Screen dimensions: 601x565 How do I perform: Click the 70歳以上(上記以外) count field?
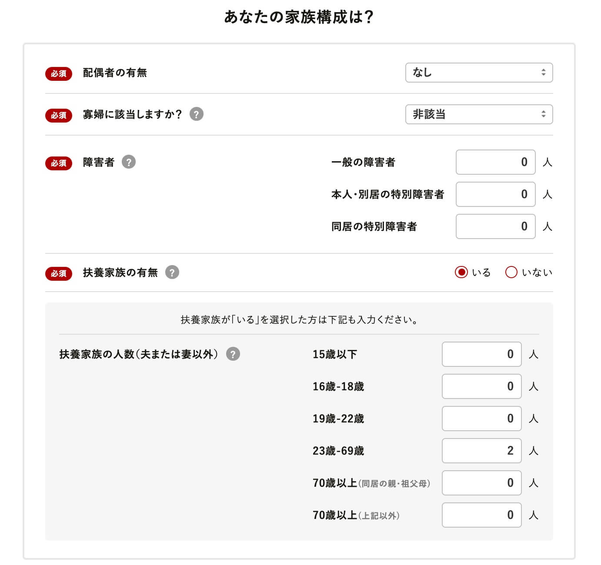(481, 515)
